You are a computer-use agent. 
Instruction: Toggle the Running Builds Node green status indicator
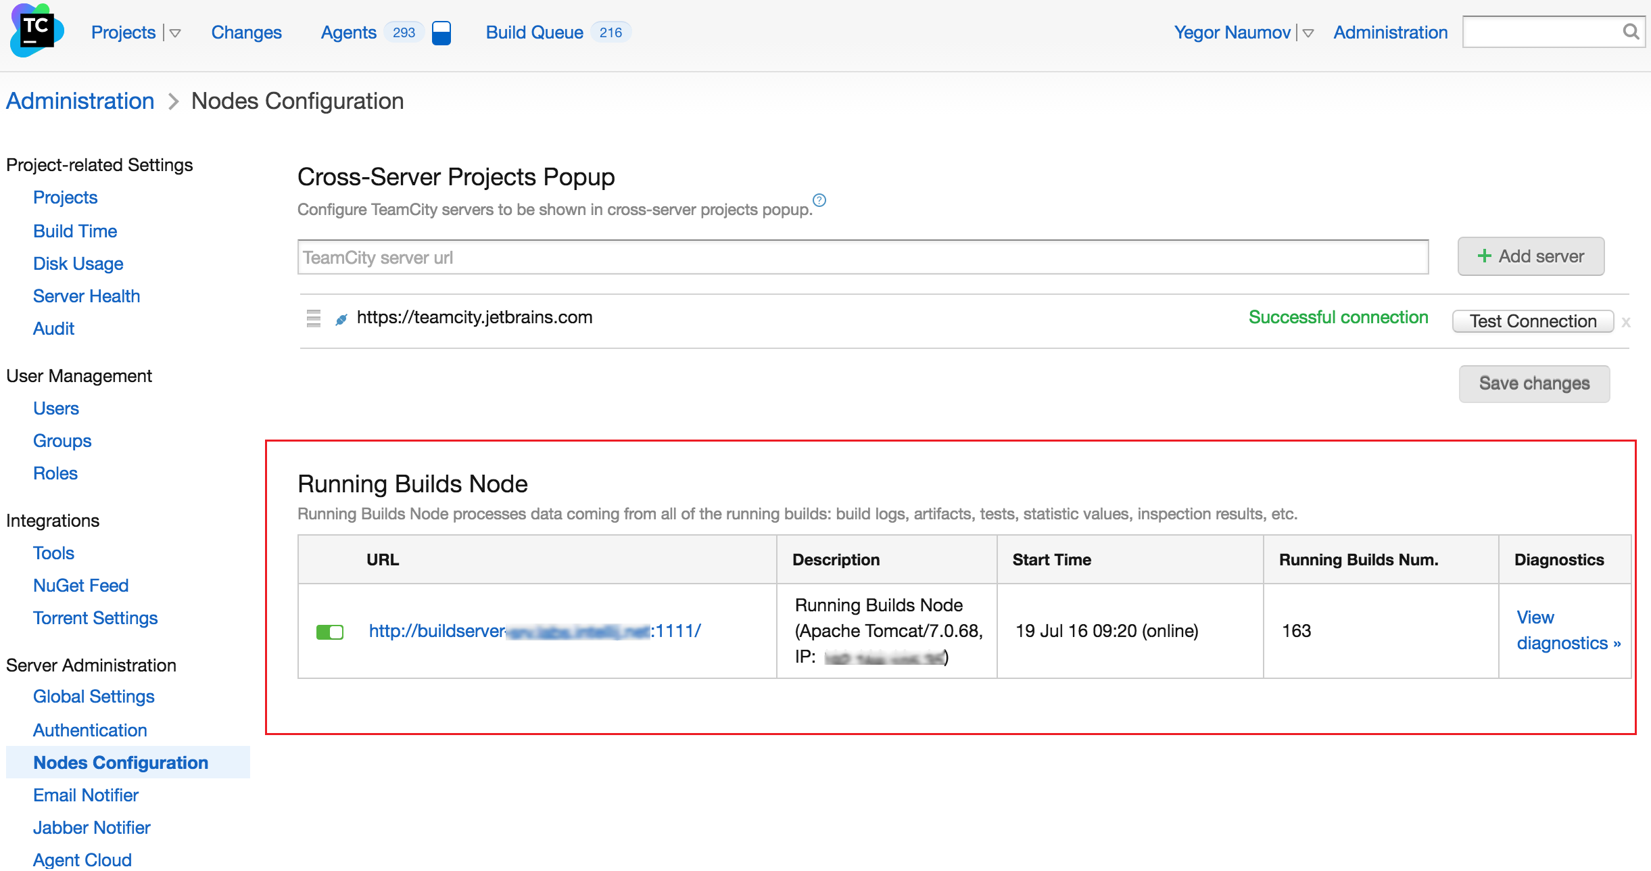tap(329, 630)
